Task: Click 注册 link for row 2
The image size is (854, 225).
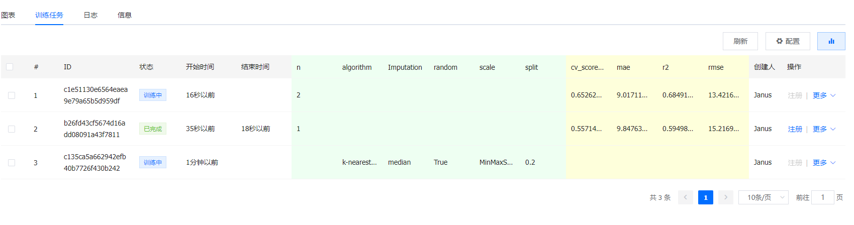Action: pos(795,129)
